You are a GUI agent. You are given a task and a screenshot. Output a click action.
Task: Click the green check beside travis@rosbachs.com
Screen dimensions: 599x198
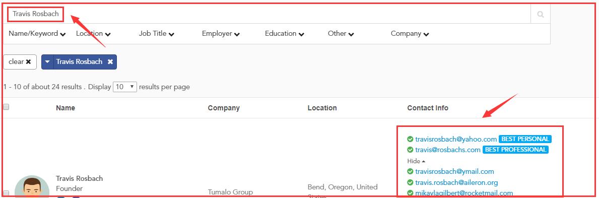tap(410, 150)
